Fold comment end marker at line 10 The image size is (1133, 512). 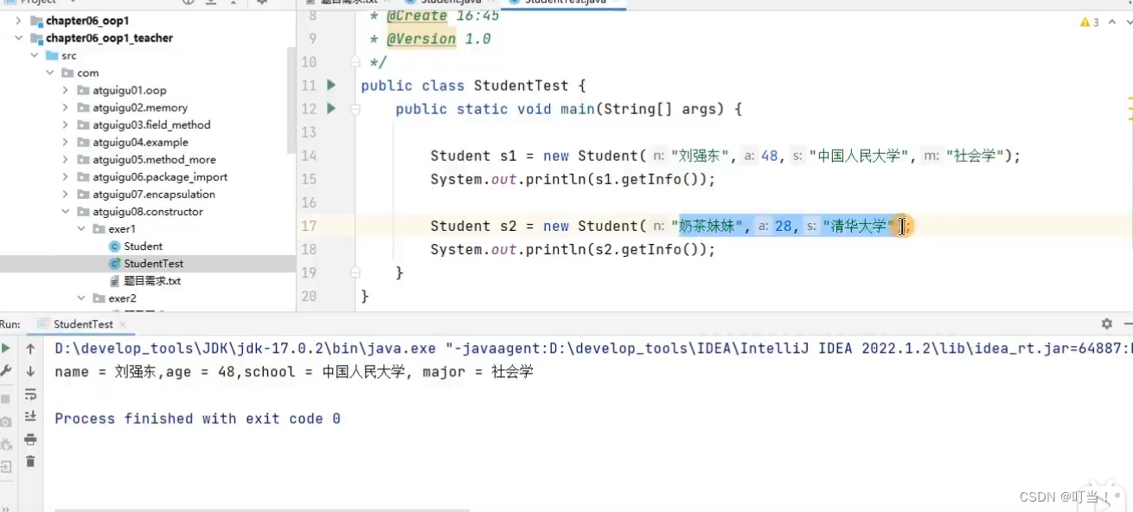[x=355, y=62]
